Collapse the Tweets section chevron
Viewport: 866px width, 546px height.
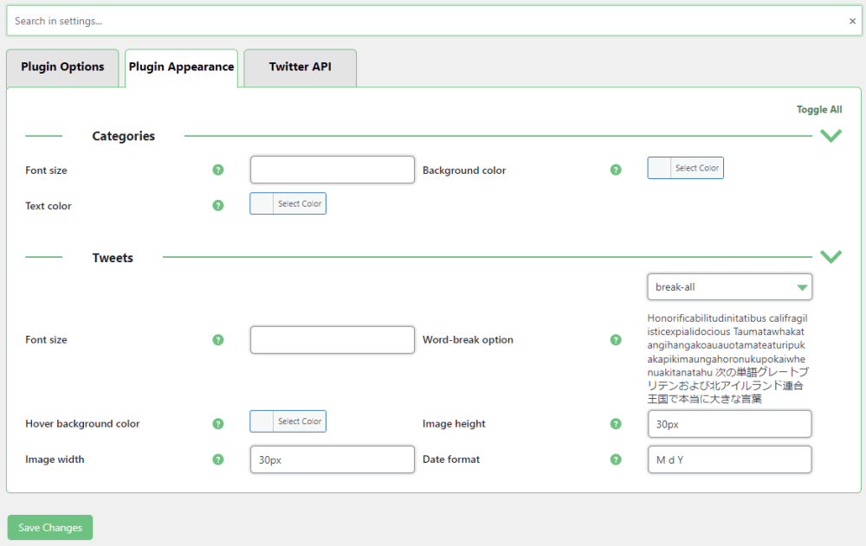pos(830,257)
